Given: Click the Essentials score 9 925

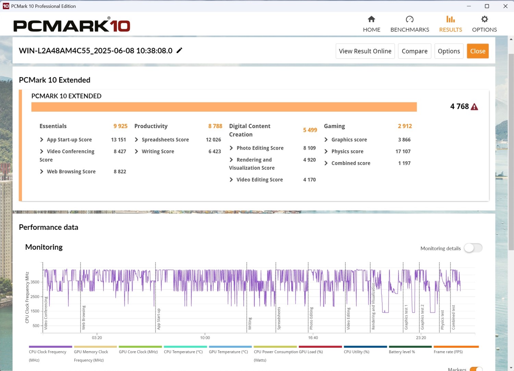Looking at the screenshot, I should point(120,126).
